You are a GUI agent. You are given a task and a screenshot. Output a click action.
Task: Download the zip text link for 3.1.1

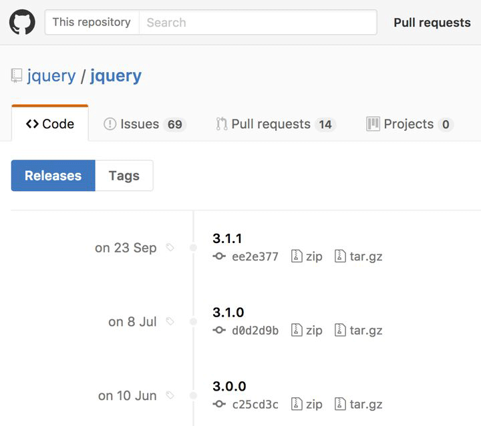pyautogui.click(x=314, y=256)
